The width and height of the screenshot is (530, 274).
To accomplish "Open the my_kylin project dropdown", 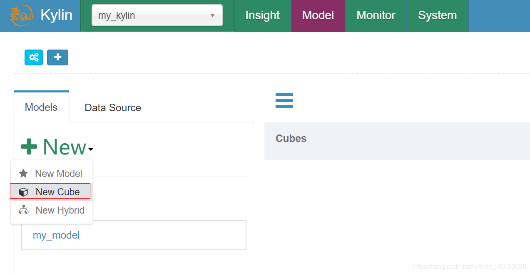I will 157,15.
